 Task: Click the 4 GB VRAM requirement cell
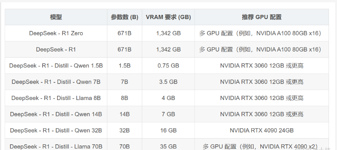pos(168,98)
